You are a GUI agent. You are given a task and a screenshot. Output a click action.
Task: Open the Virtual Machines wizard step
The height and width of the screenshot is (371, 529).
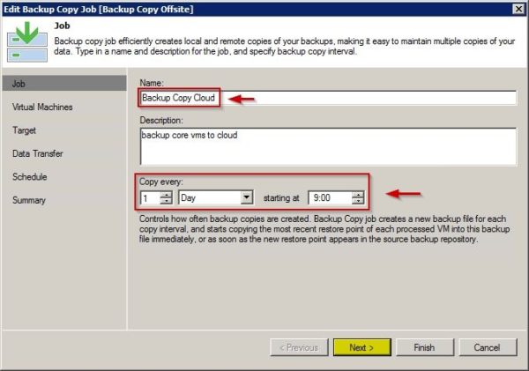(42, 107)
